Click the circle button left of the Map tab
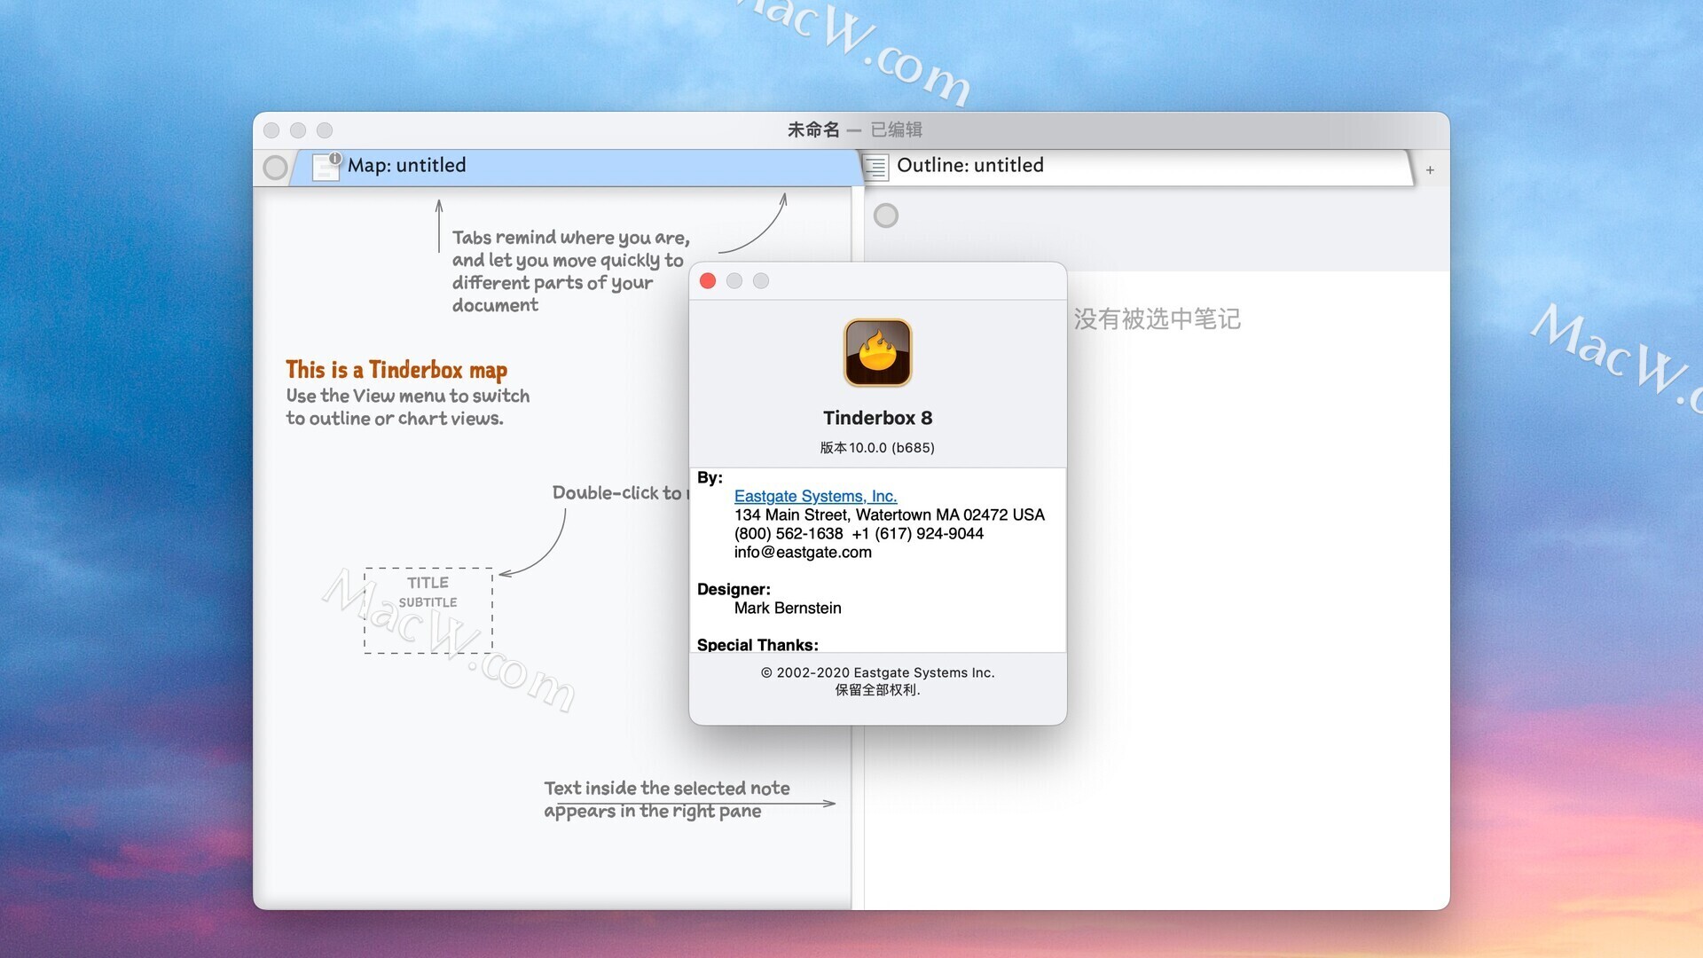This screenshot has height=958, width=1703. tap(275, 167)
